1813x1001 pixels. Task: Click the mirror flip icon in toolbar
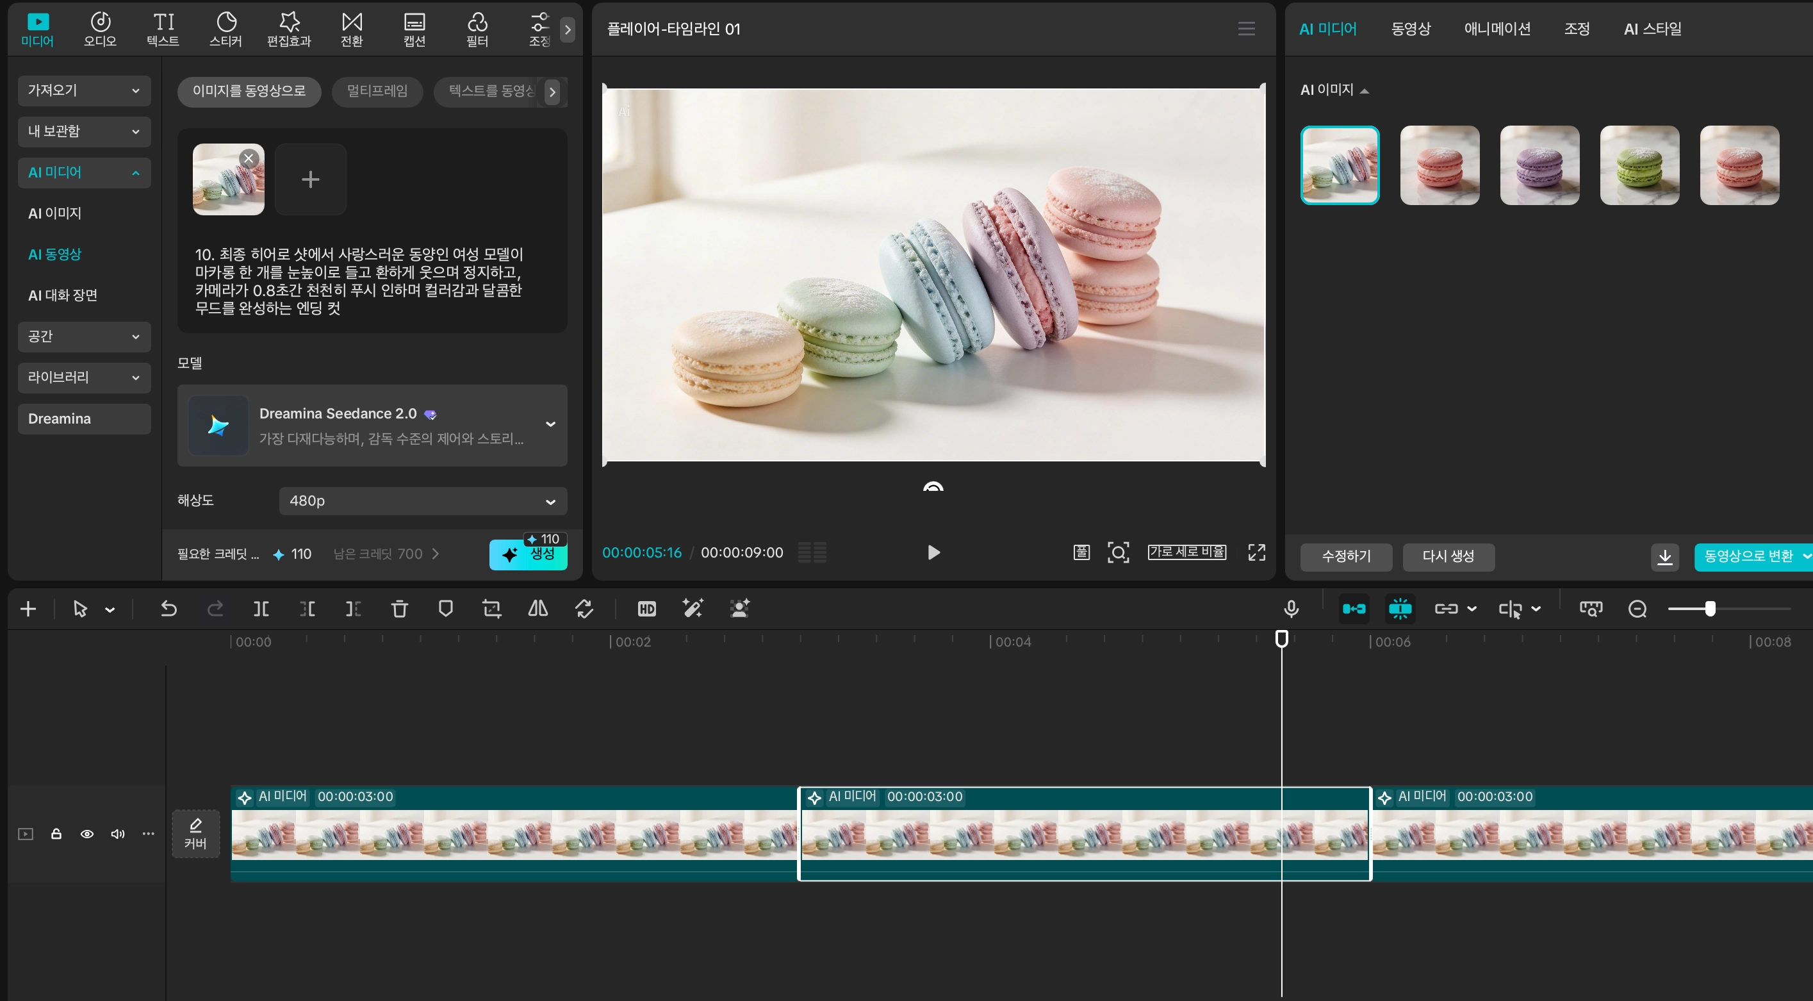tap(537, 609)
